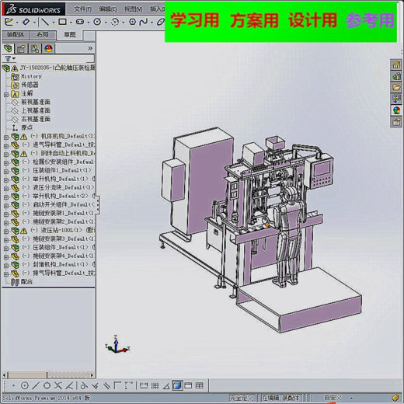
Task: Open the Line tool dropdown arrow
Action: (x=54, y=23)
